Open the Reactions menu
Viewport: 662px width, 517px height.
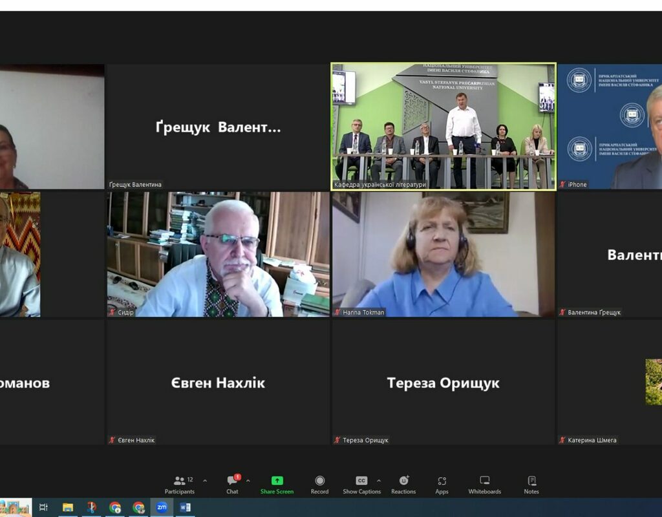point(403,485)
